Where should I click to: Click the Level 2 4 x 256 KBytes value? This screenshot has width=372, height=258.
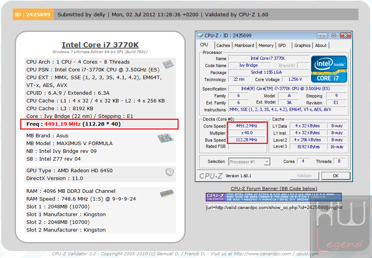click(x=307, y=140)
